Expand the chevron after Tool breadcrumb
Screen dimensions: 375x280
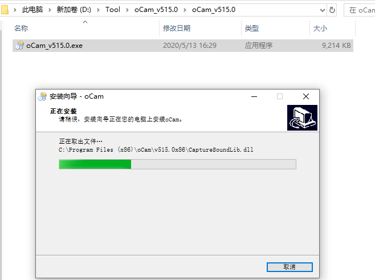127,10
